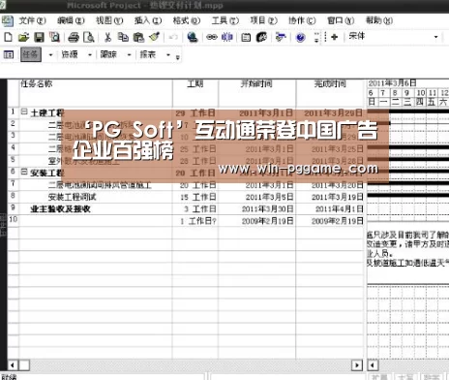Select the Format Painter brush icon
The width and height of the screenshot is (449, 380).
coord(155,37)
